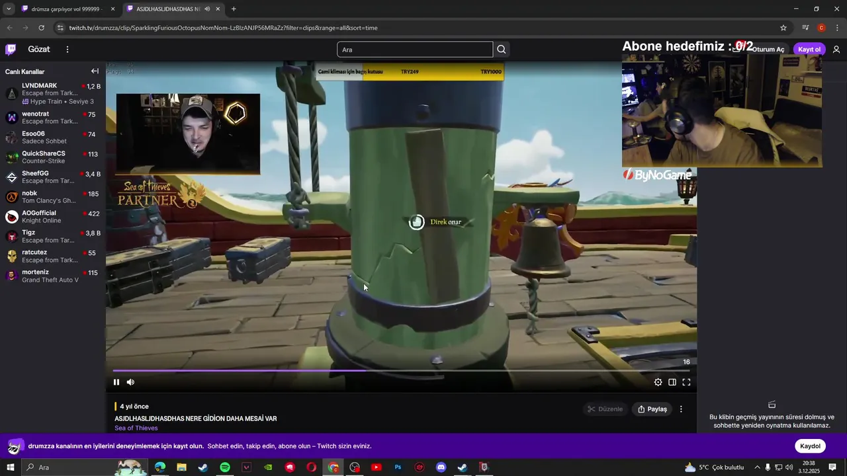847x476 pixels.
Task: Click the Kaydol button in purple banner
Action: click(810, 446)
